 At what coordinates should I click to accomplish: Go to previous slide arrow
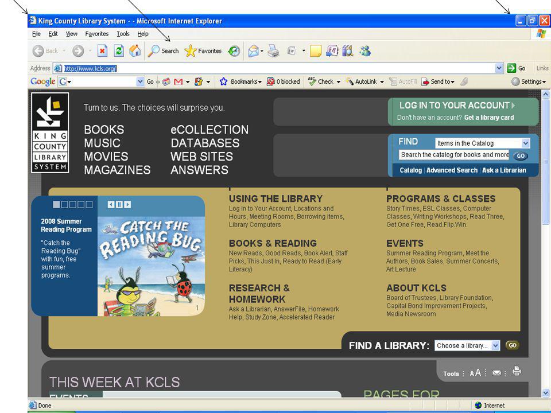pos(111,204)
